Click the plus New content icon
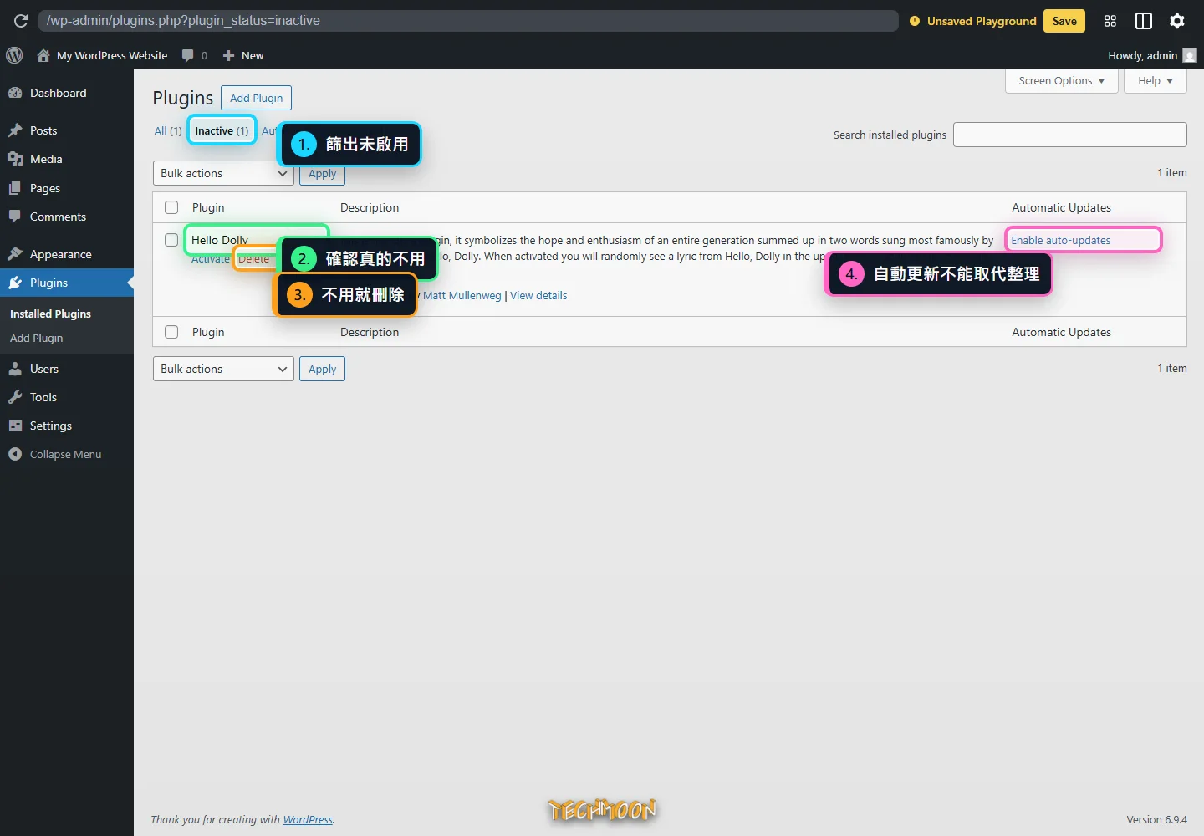This screenshot has width=1204, height=836. [x=228, y=55]
